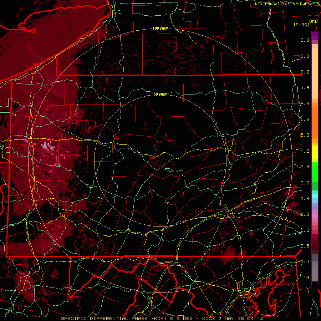
Task: Pick the purple swatch atop the color bar
Action: click(x=315, y=36)
